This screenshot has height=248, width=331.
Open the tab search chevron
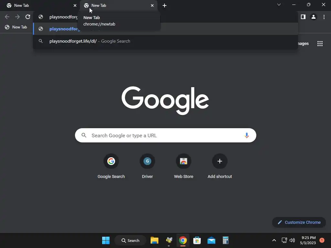(279, 5)
